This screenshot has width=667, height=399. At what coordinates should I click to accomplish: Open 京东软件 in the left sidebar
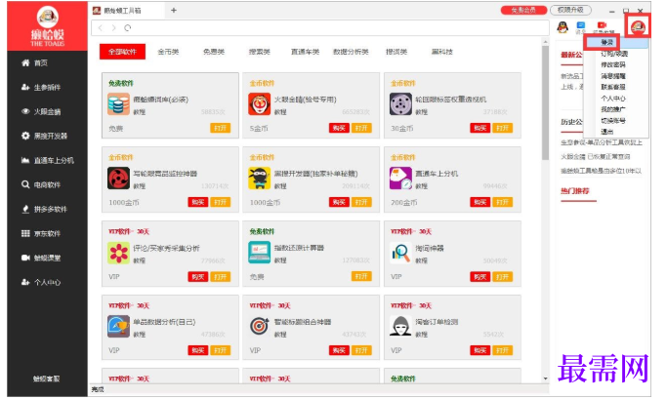click(41, 233)
